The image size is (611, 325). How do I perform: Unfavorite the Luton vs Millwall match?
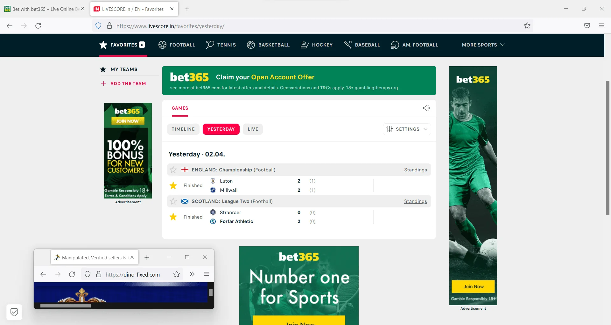click(173, 185)
